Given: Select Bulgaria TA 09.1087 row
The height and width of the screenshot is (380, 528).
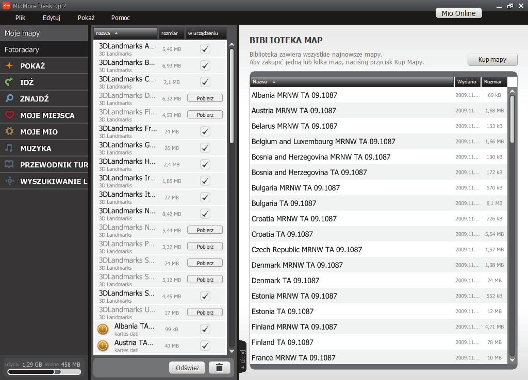Looking at the screenshot, I should 378,203.
